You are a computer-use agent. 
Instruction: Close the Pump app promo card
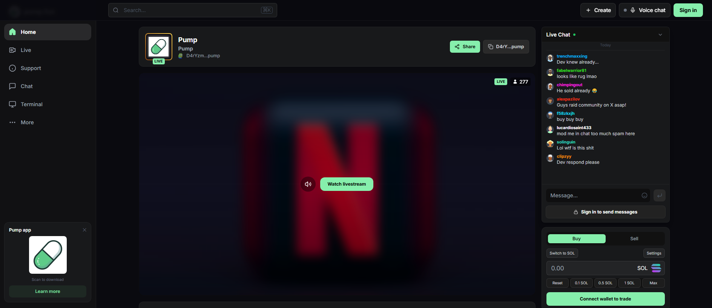tap(84, 230)
